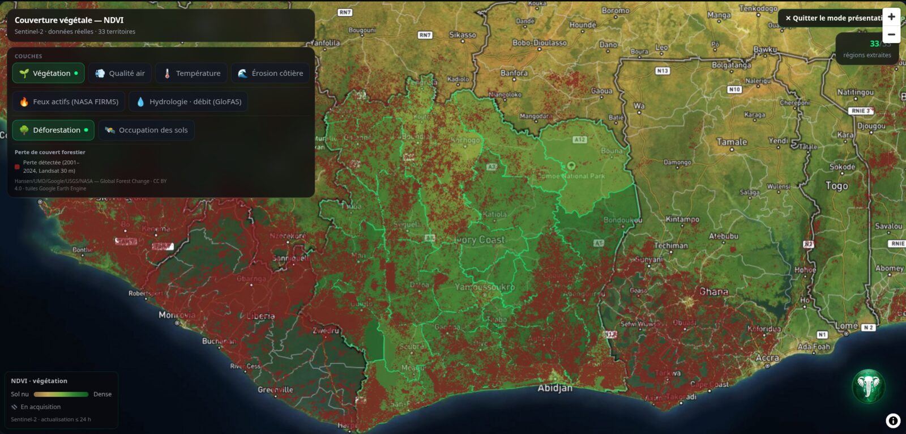906x434 pixels.
Task: Click the wave icon on Érosion côtière
Action: click(242, 73)
